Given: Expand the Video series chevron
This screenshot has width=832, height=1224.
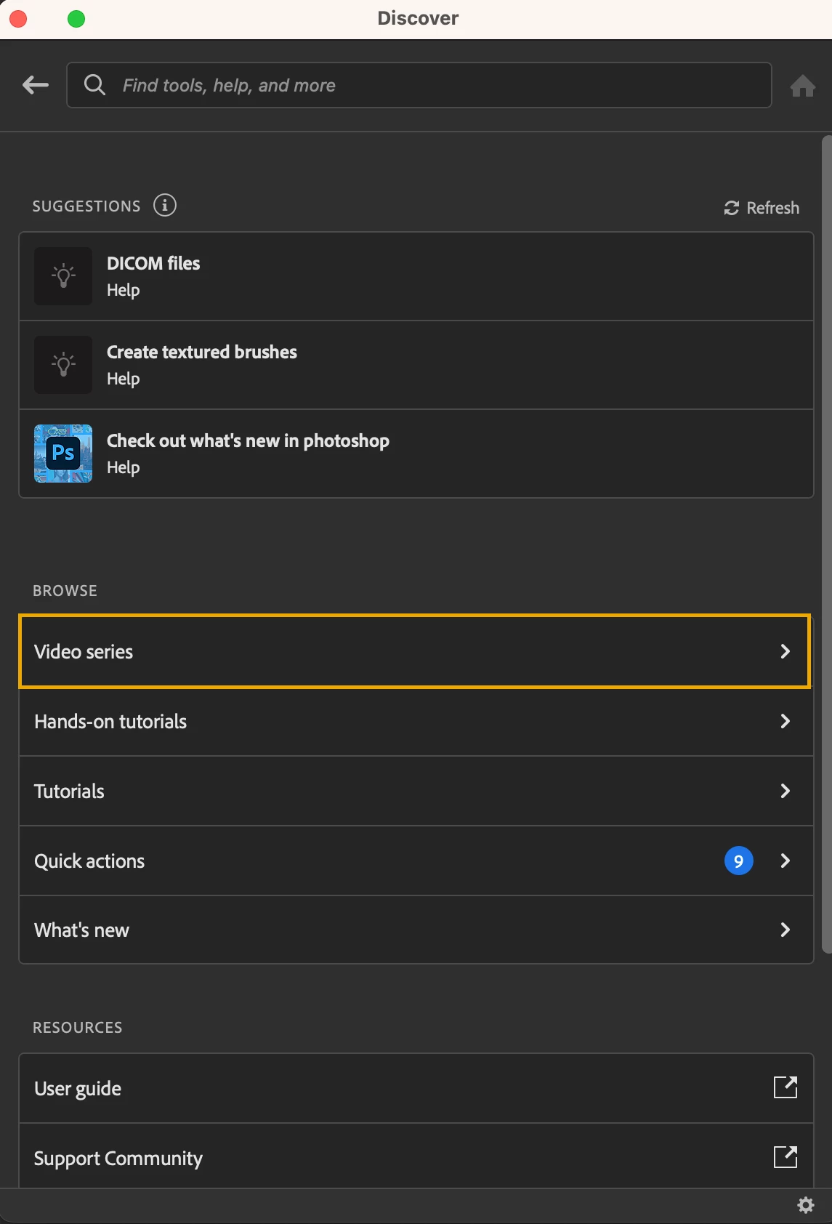Looking at the screenshot, I should [x=785, y=651].
